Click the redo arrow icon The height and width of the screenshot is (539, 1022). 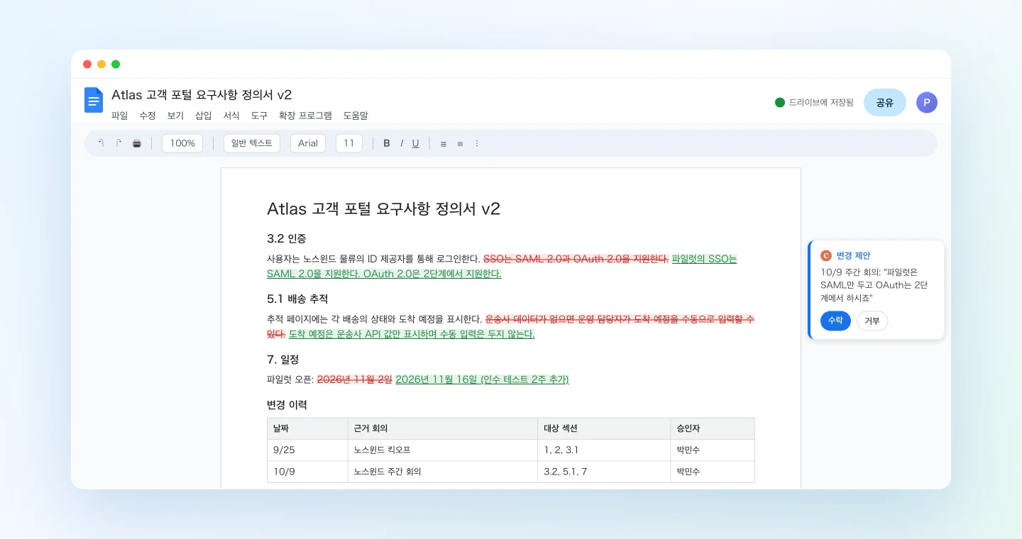coord(119,143)
